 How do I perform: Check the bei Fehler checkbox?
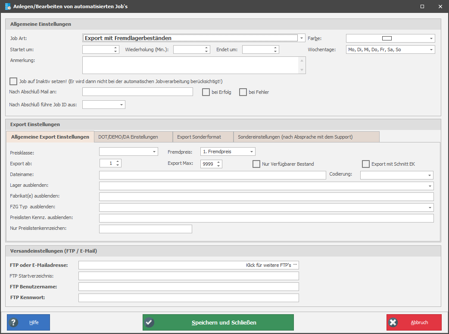243,92
